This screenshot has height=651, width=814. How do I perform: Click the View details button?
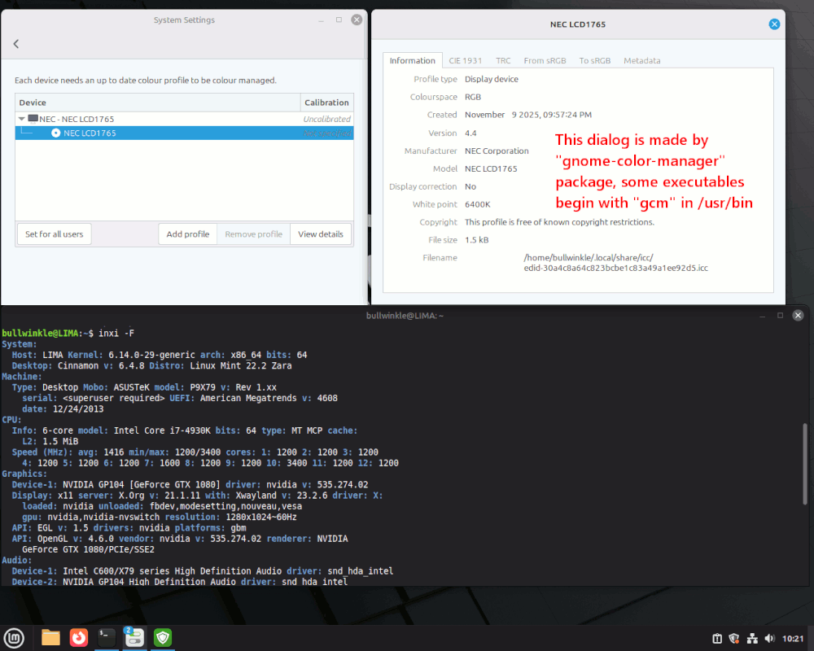(320, 234)
